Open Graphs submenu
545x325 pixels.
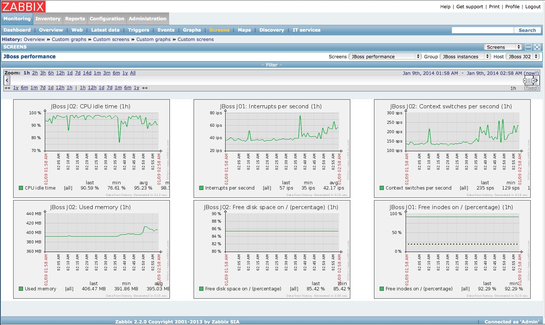(192, 30)
